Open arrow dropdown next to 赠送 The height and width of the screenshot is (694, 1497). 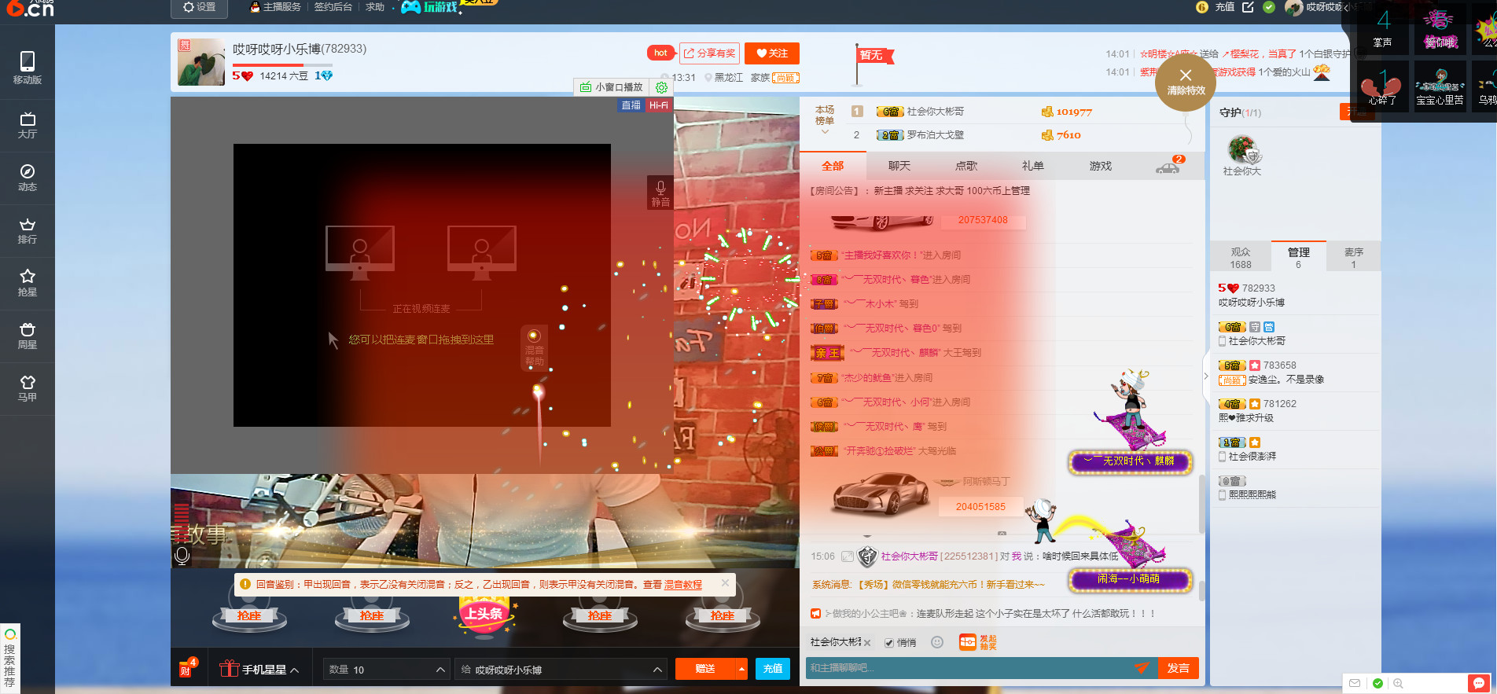741,669
